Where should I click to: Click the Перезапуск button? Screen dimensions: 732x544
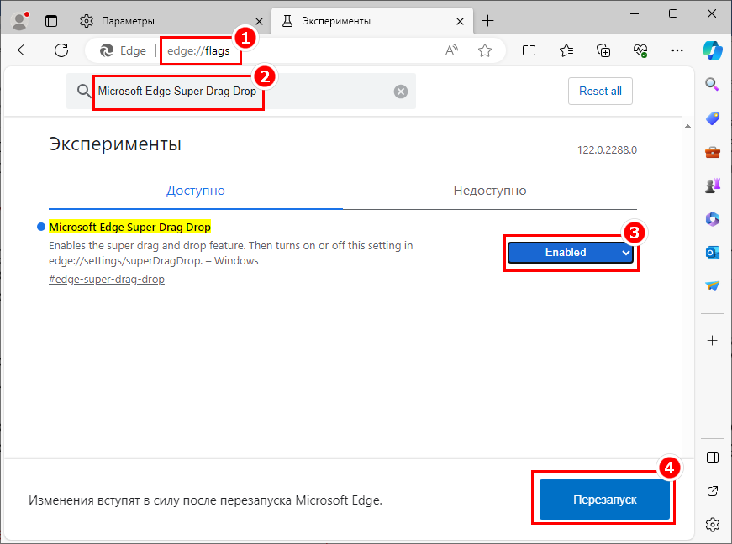click(604, 500)
